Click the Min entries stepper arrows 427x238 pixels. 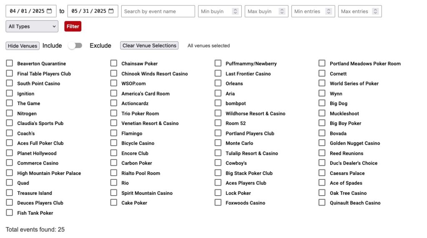(329, 11)
